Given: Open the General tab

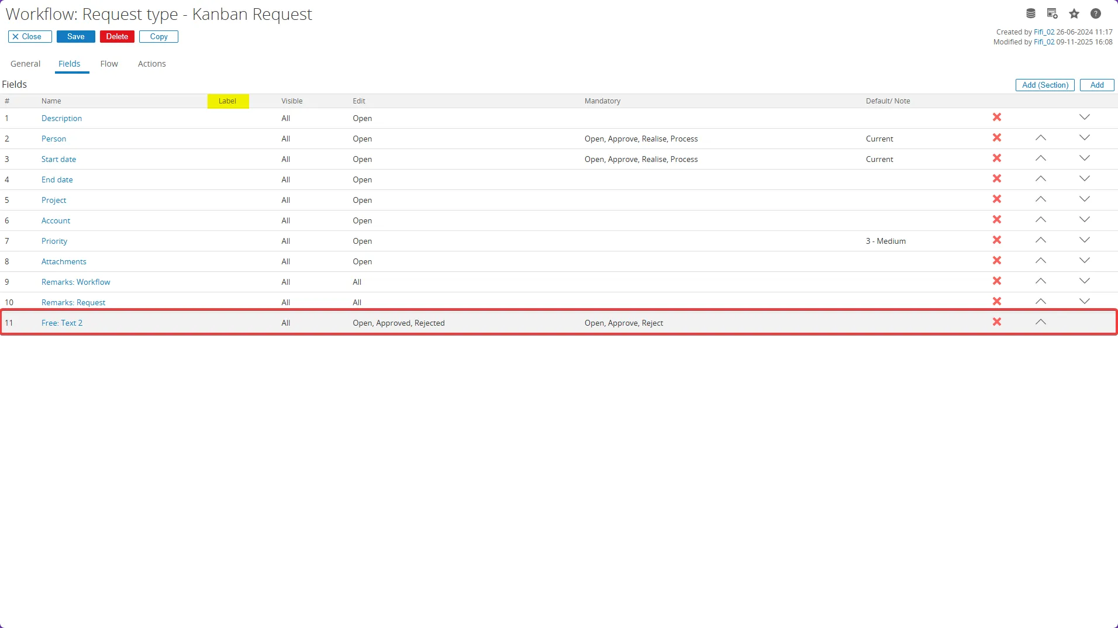Looking at the screenshot, I should [x=25, y=64].
